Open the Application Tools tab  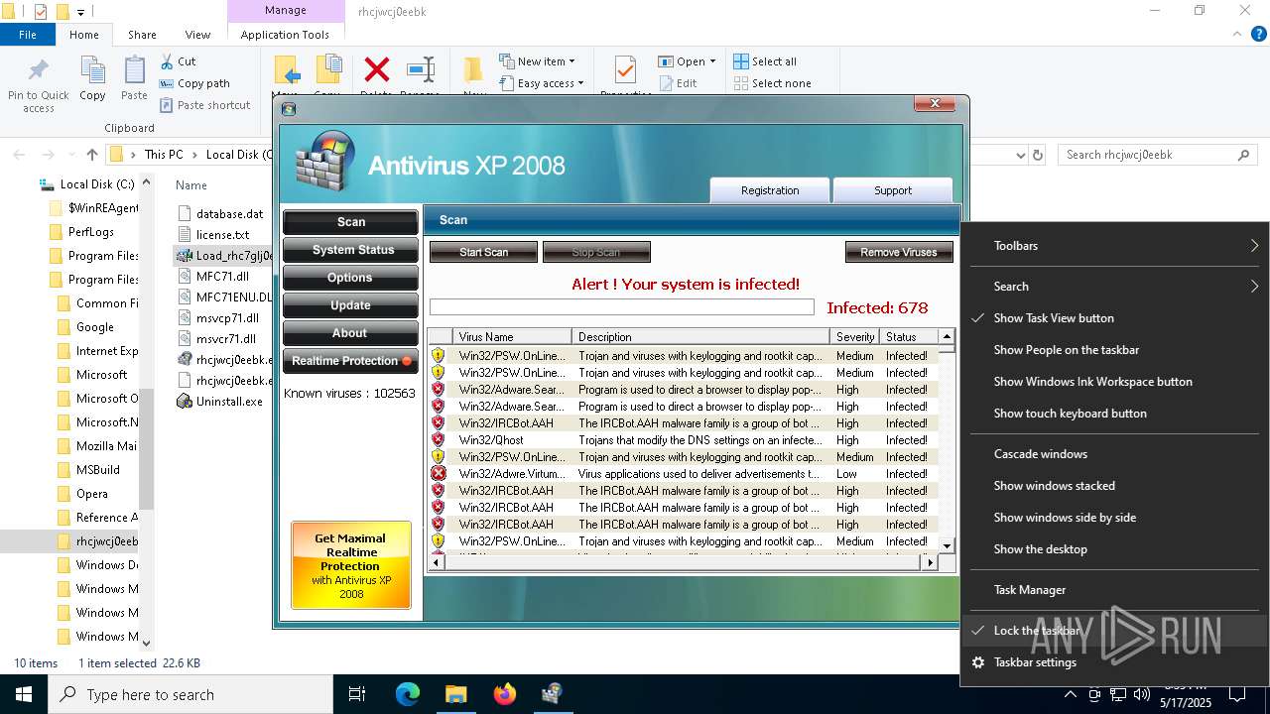tap(285, 34)
